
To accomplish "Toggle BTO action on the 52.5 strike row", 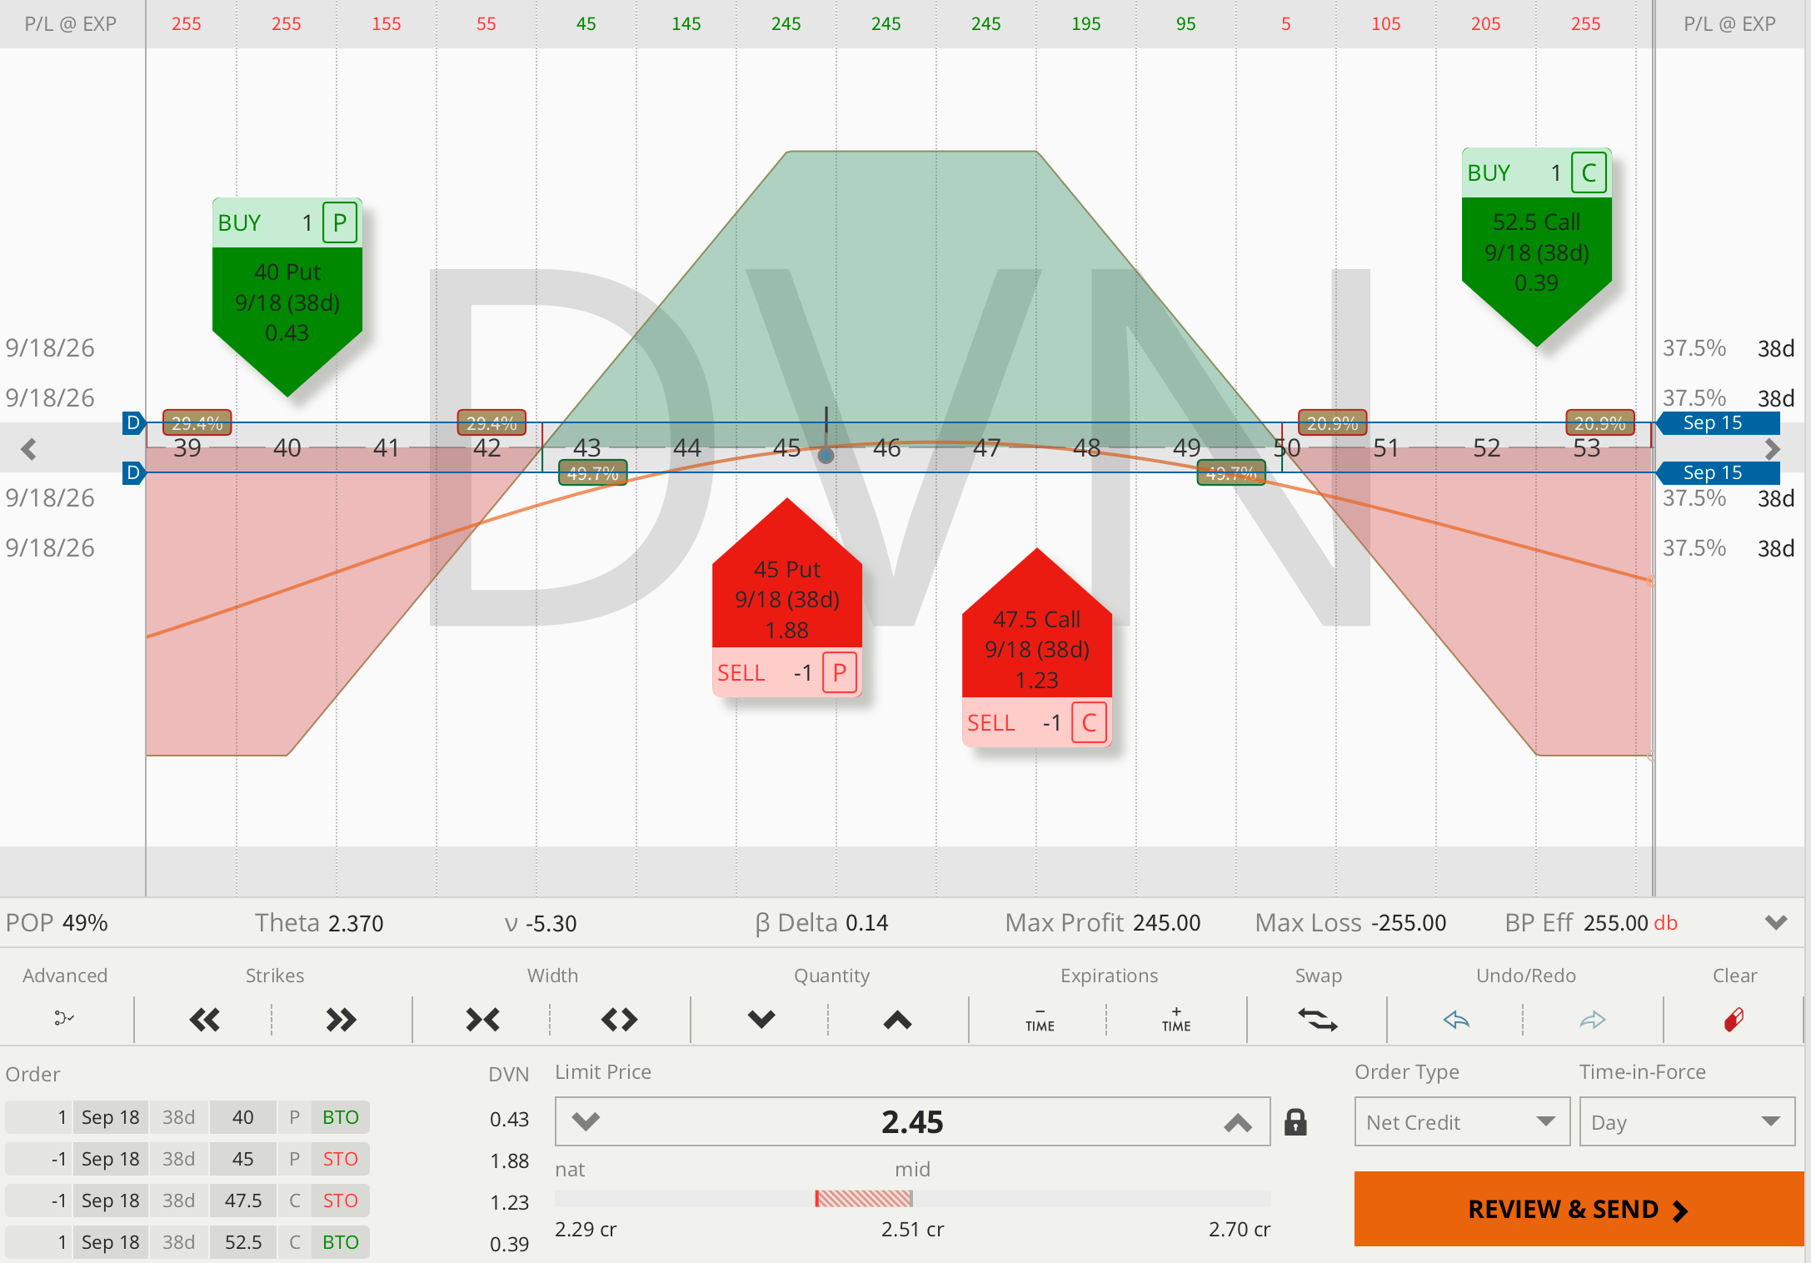I will tap(341, 1242).
